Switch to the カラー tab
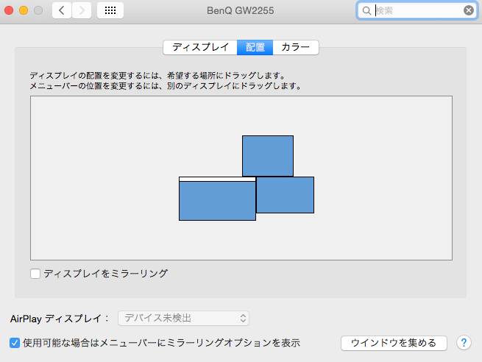The height and width of the screenshot is (362, 482). (296, 47)
